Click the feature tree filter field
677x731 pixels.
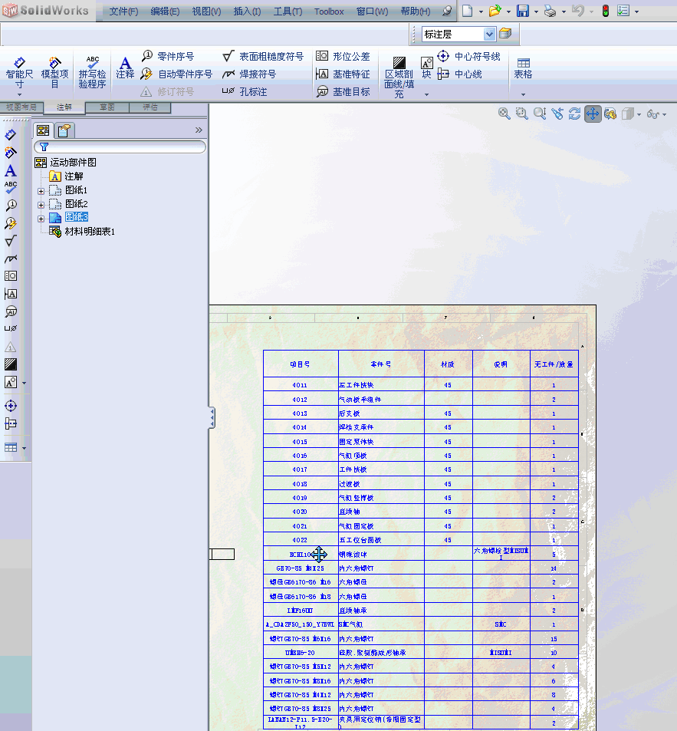click(x=120, y=147)
